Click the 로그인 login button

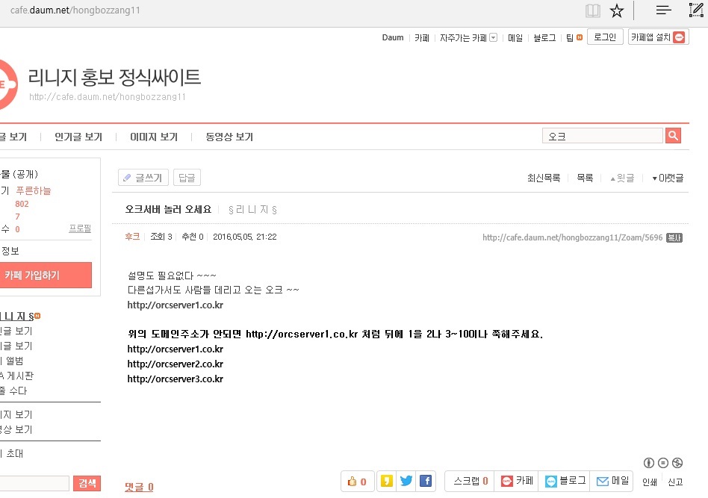pos(605,37)
